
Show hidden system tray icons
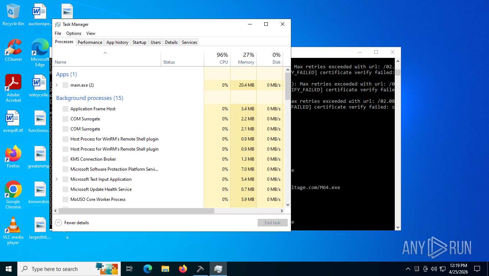click(x=408, y=269)
